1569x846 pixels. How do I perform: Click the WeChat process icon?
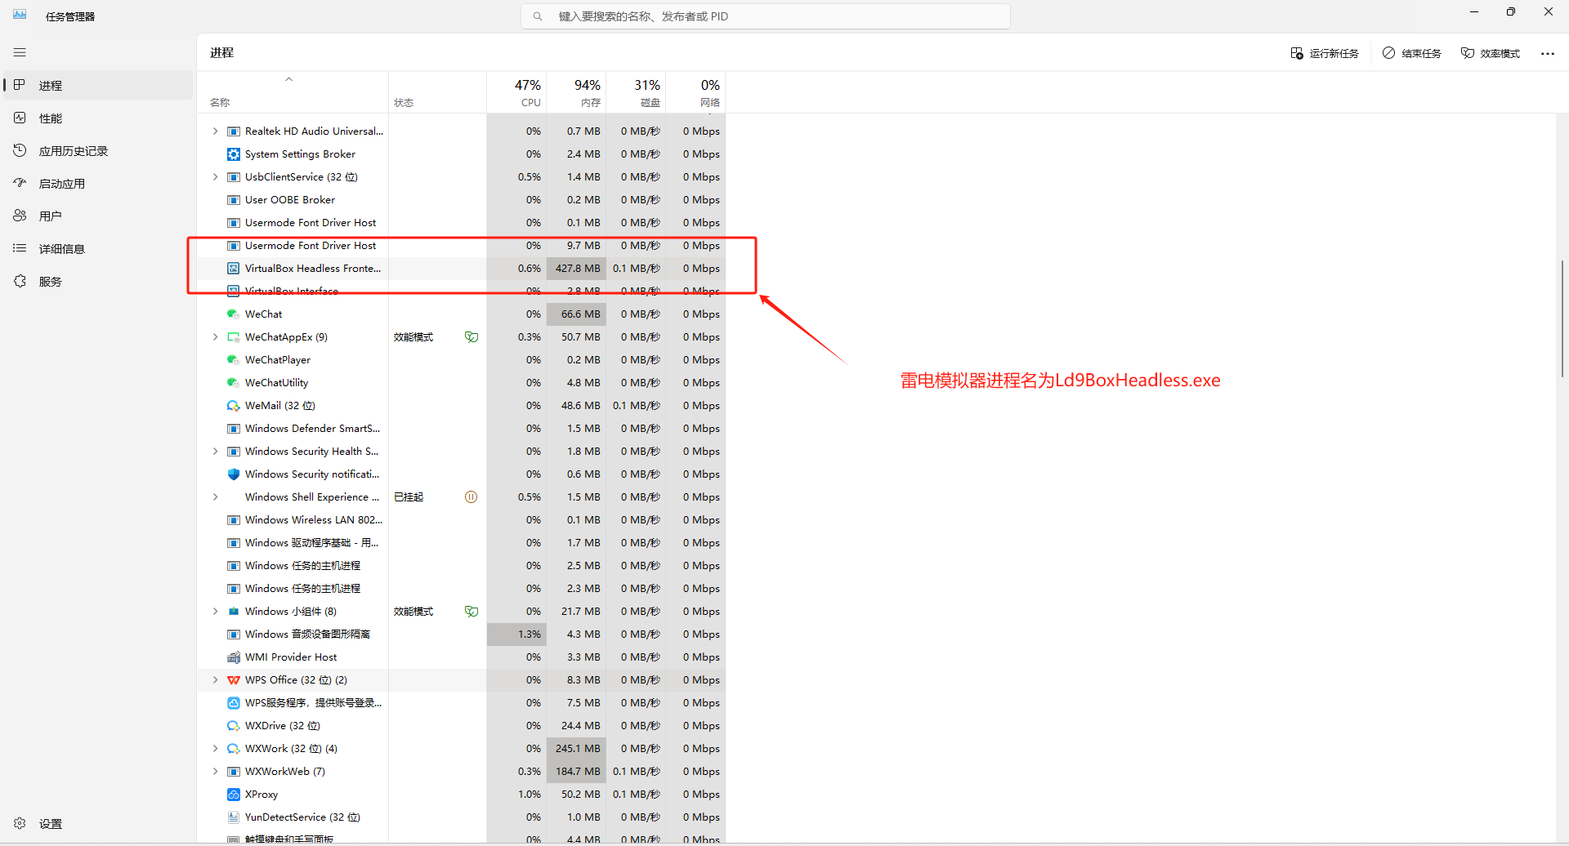(234, 314)
